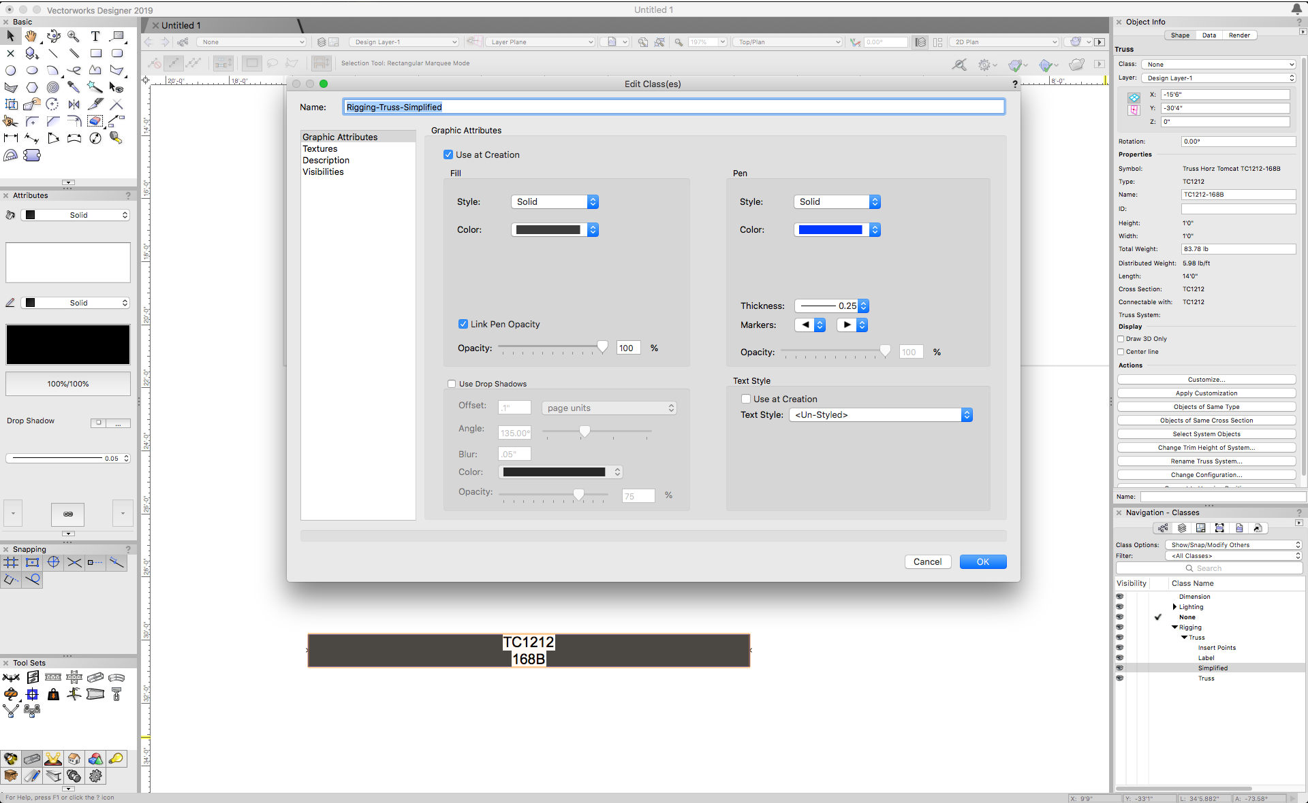Switch to the Data tab in Object Info
The image size is (1308, 803).
[x=1209, y=35]
